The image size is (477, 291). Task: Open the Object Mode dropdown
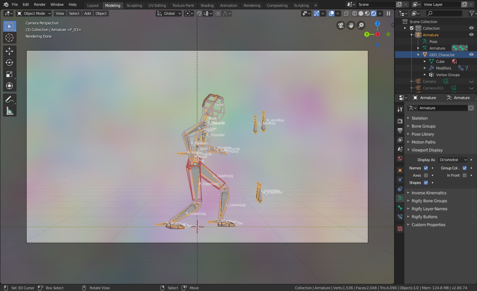click(34, 13)
